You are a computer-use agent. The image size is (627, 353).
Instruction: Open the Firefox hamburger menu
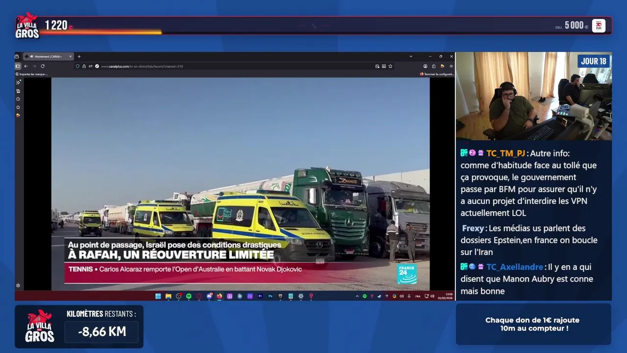tap(451, 66)
